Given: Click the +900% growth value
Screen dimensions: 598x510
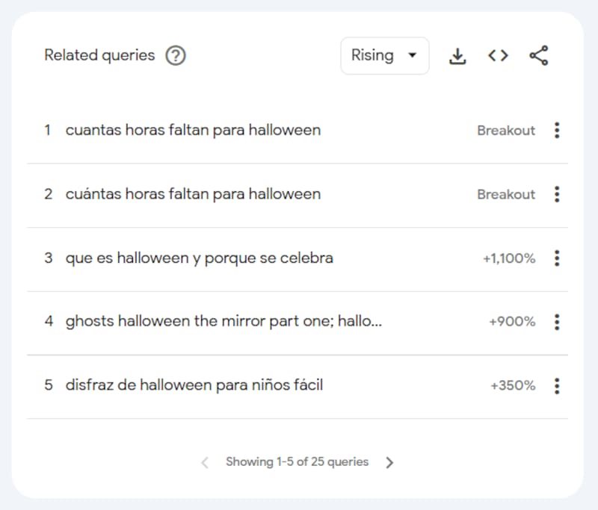Looking at the screenshot, I should tap(512, 322).
